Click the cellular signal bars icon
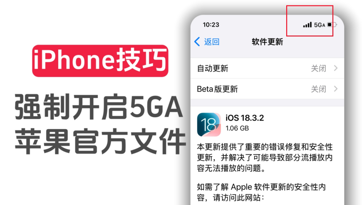The width and height of the screenshot is (362, 205). click(x=307, y=25)
